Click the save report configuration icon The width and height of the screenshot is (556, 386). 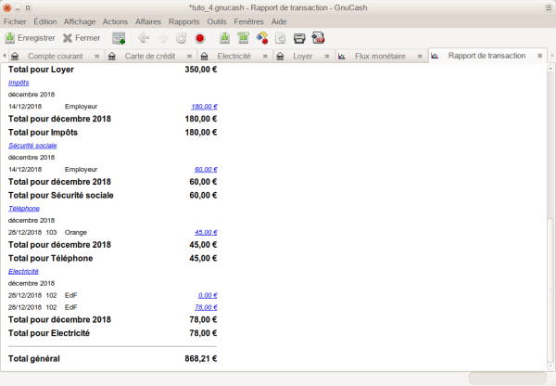[224, 38]
